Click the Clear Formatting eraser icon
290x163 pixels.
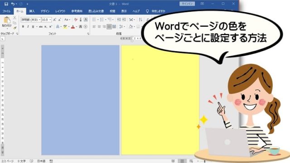[76, 19]
